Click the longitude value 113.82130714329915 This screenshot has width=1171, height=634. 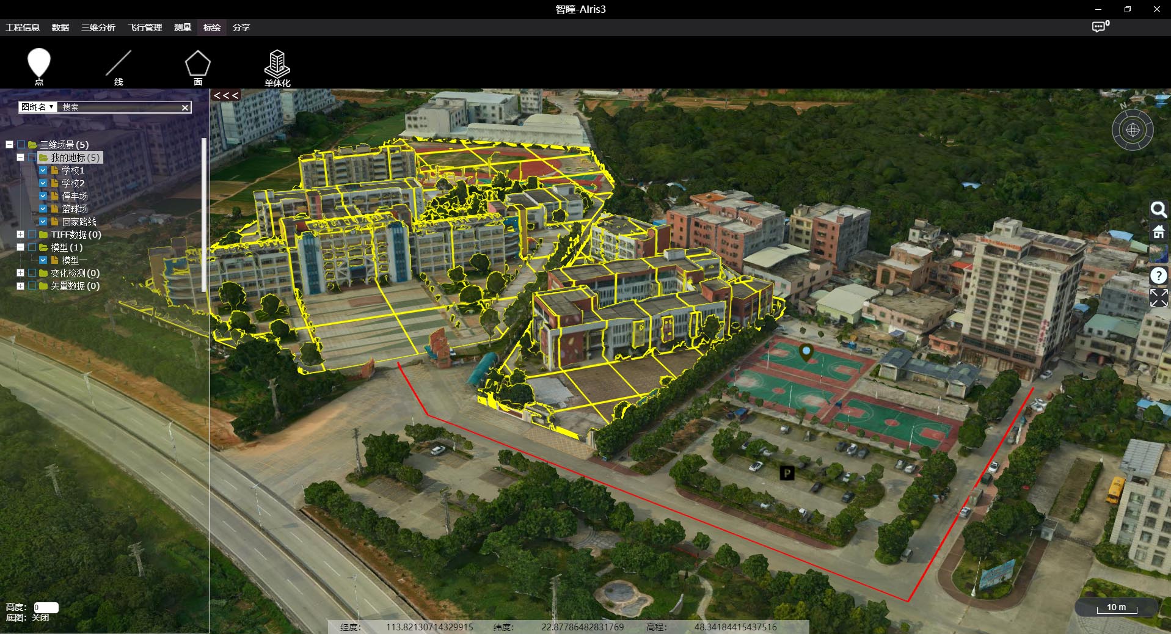[429, 627]
